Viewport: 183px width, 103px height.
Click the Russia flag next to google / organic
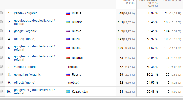click(68, 31)
